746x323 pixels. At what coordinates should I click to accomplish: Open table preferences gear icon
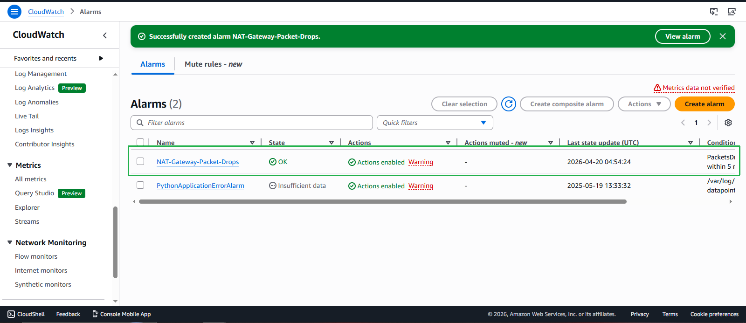point(728,123)
